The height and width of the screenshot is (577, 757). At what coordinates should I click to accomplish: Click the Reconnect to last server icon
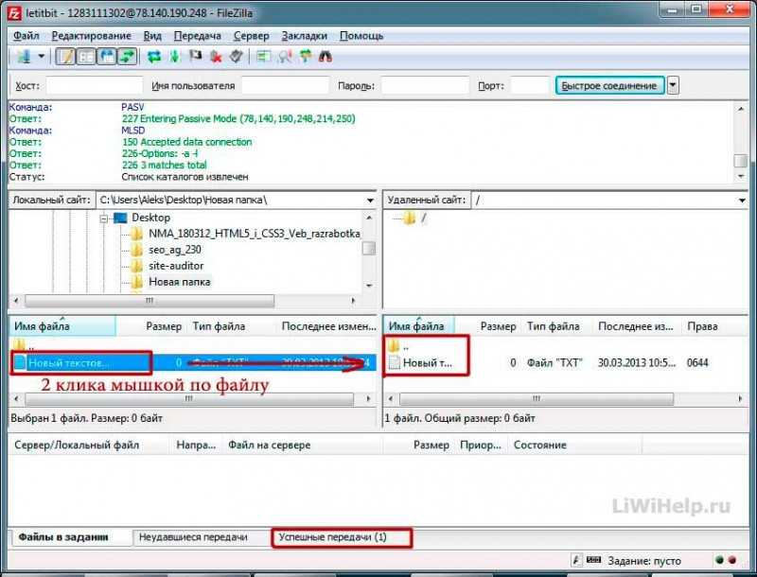coord(236,57)
